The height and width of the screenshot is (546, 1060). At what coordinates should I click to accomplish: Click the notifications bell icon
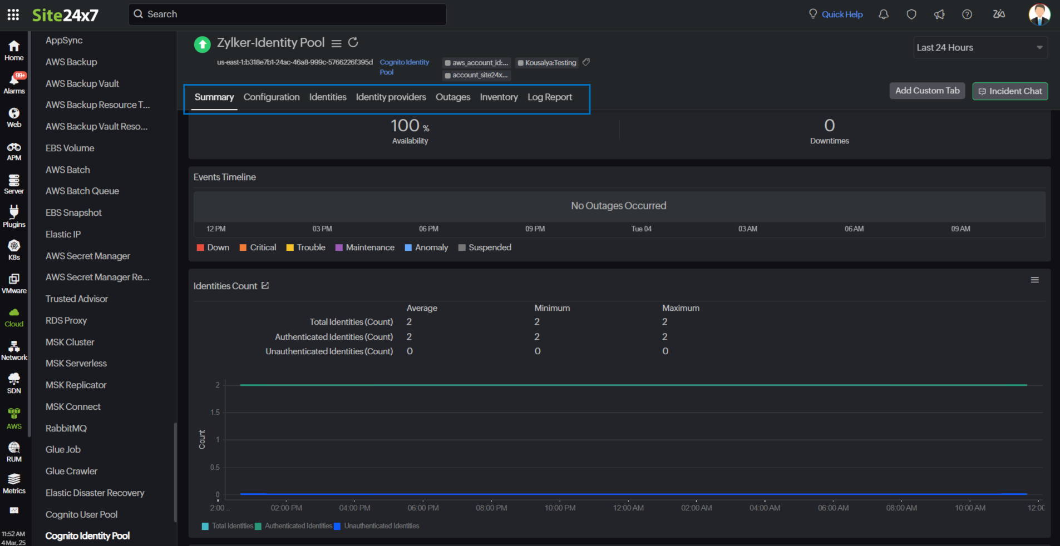pyautogui.click(x=883, y=14)
